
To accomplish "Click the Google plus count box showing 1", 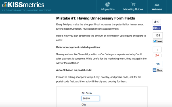I will coord(157,50).
